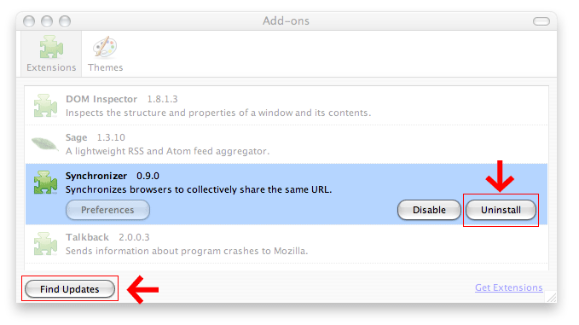Open the Extensions puzzle piece tab
Viewport: 579px width, 325px height.
[51, 54]
